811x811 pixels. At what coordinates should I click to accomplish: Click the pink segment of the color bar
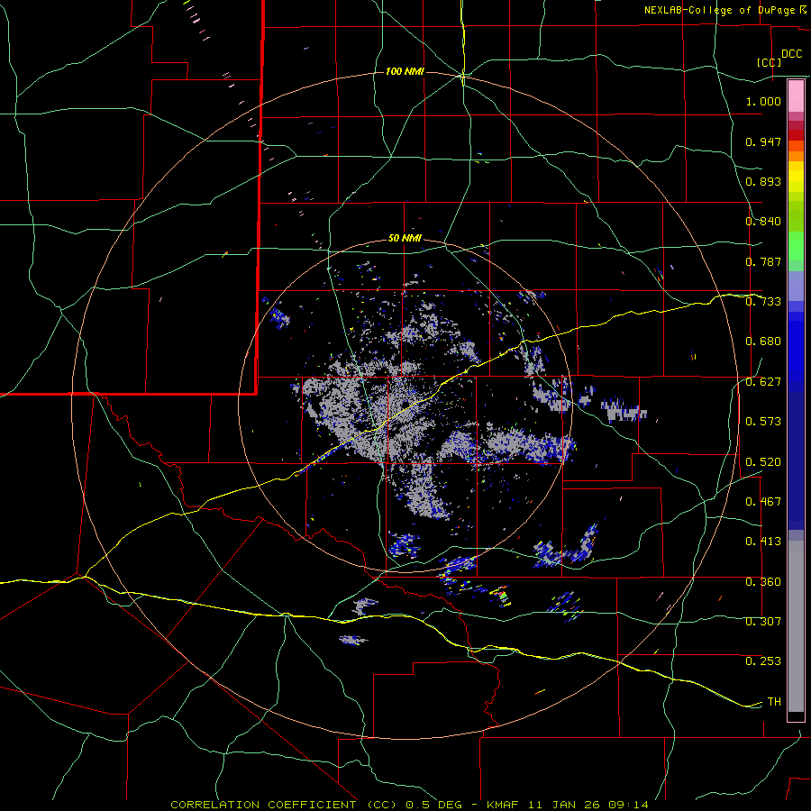click(796, 96)
